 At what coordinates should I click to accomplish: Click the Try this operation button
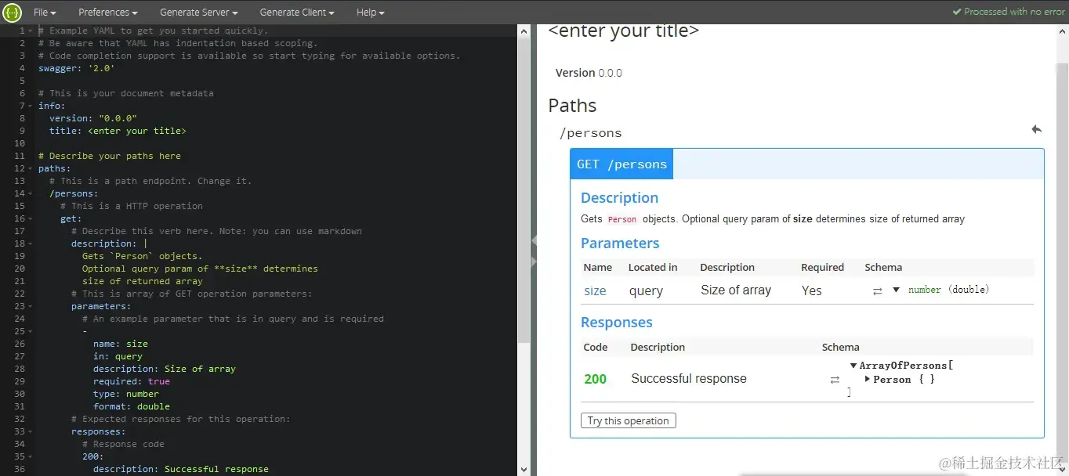(629, 420)
